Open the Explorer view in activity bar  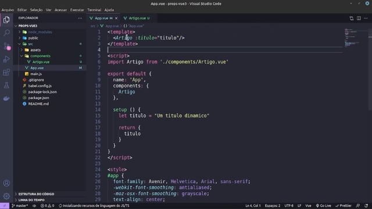tap(6, 20)
